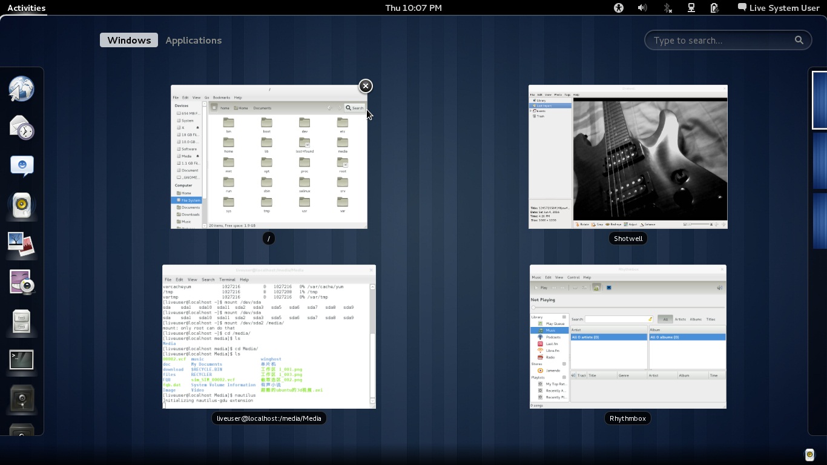Launch the web browser from the dash
Image resolution: width=827 pixels, height=465 pixels.
click(22, 89)
